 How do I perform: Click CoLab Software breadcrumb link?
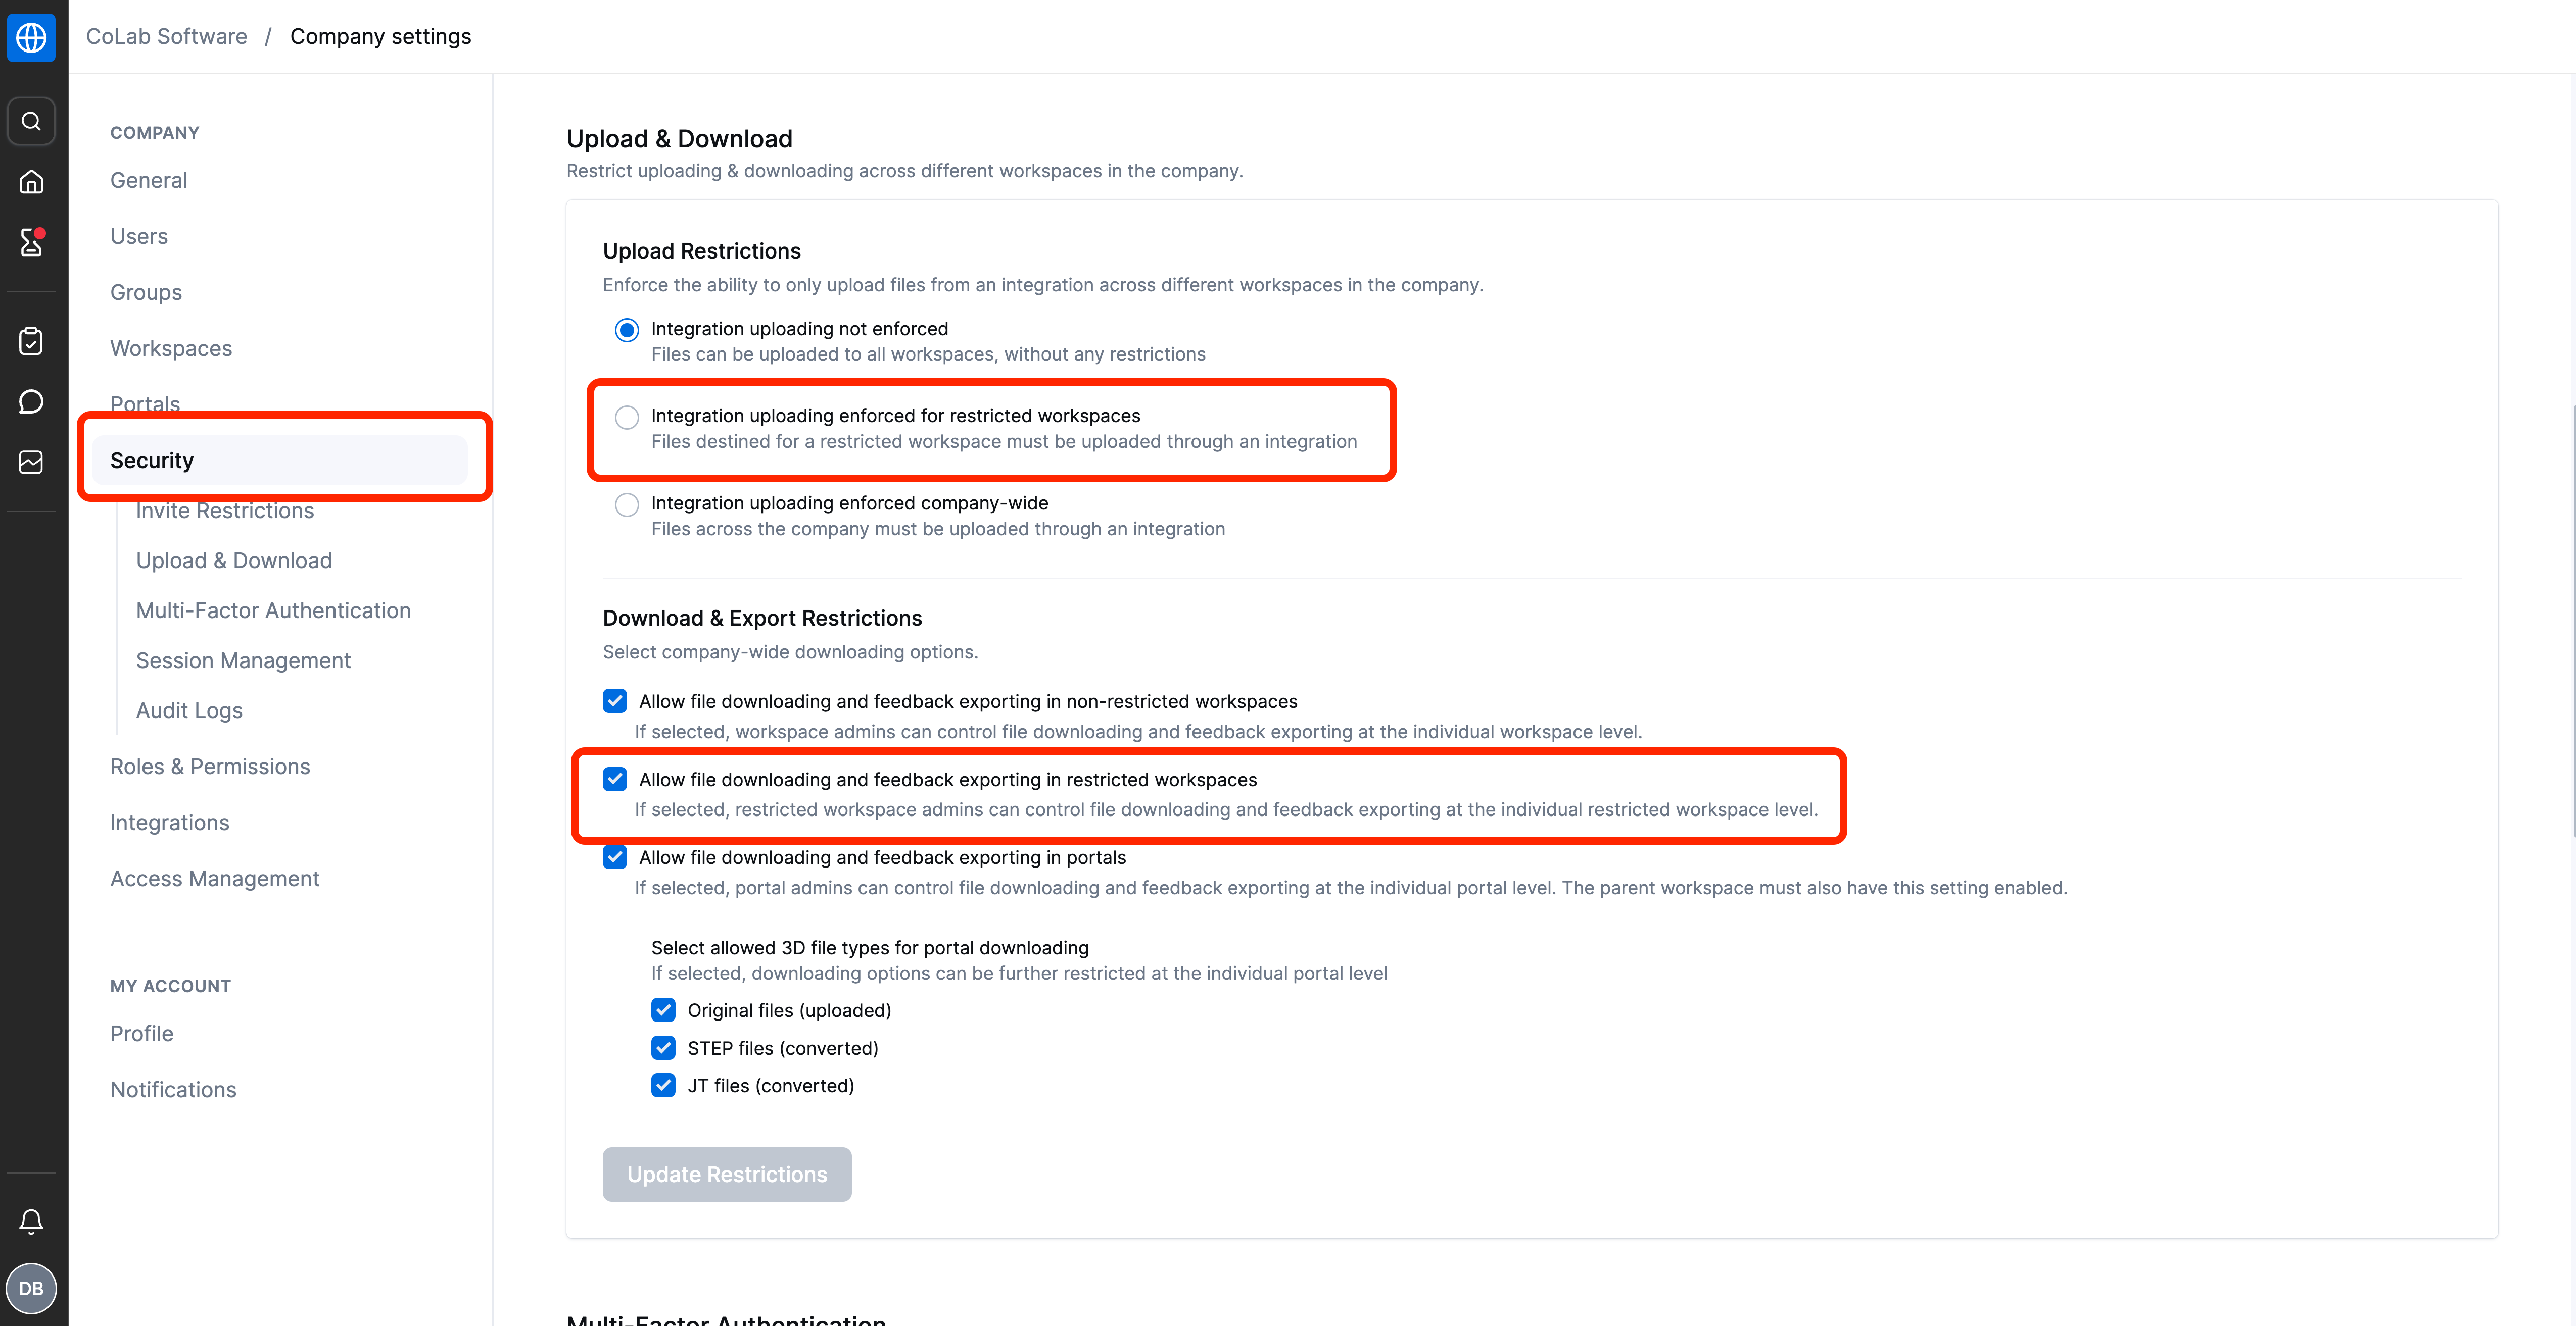pos(166,36)
